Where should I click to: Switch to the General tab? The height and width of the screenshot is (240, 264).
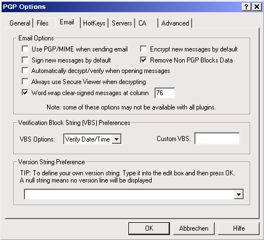[x=20, y=23]
